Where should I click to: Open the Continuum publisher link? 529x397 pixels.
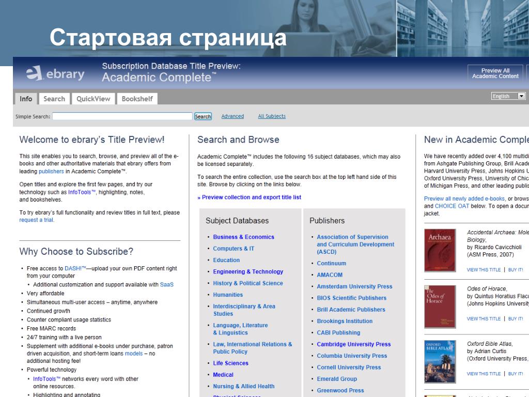331,263
